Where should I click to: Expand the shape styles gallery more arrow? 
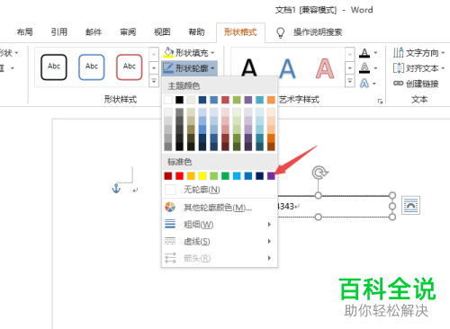[154, 81]
